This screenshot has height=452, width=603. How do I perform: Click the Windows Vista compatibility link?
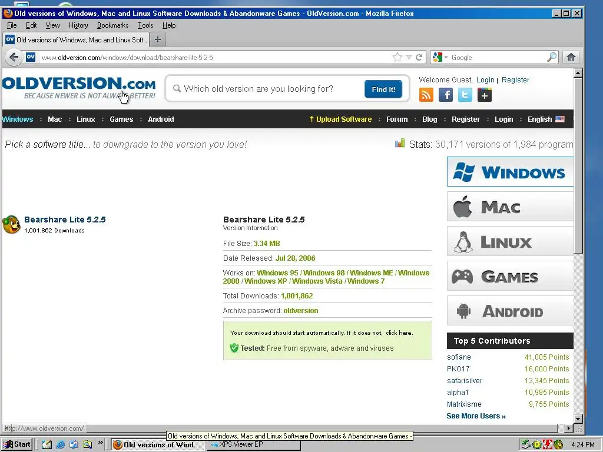click(x=317, y=281)
